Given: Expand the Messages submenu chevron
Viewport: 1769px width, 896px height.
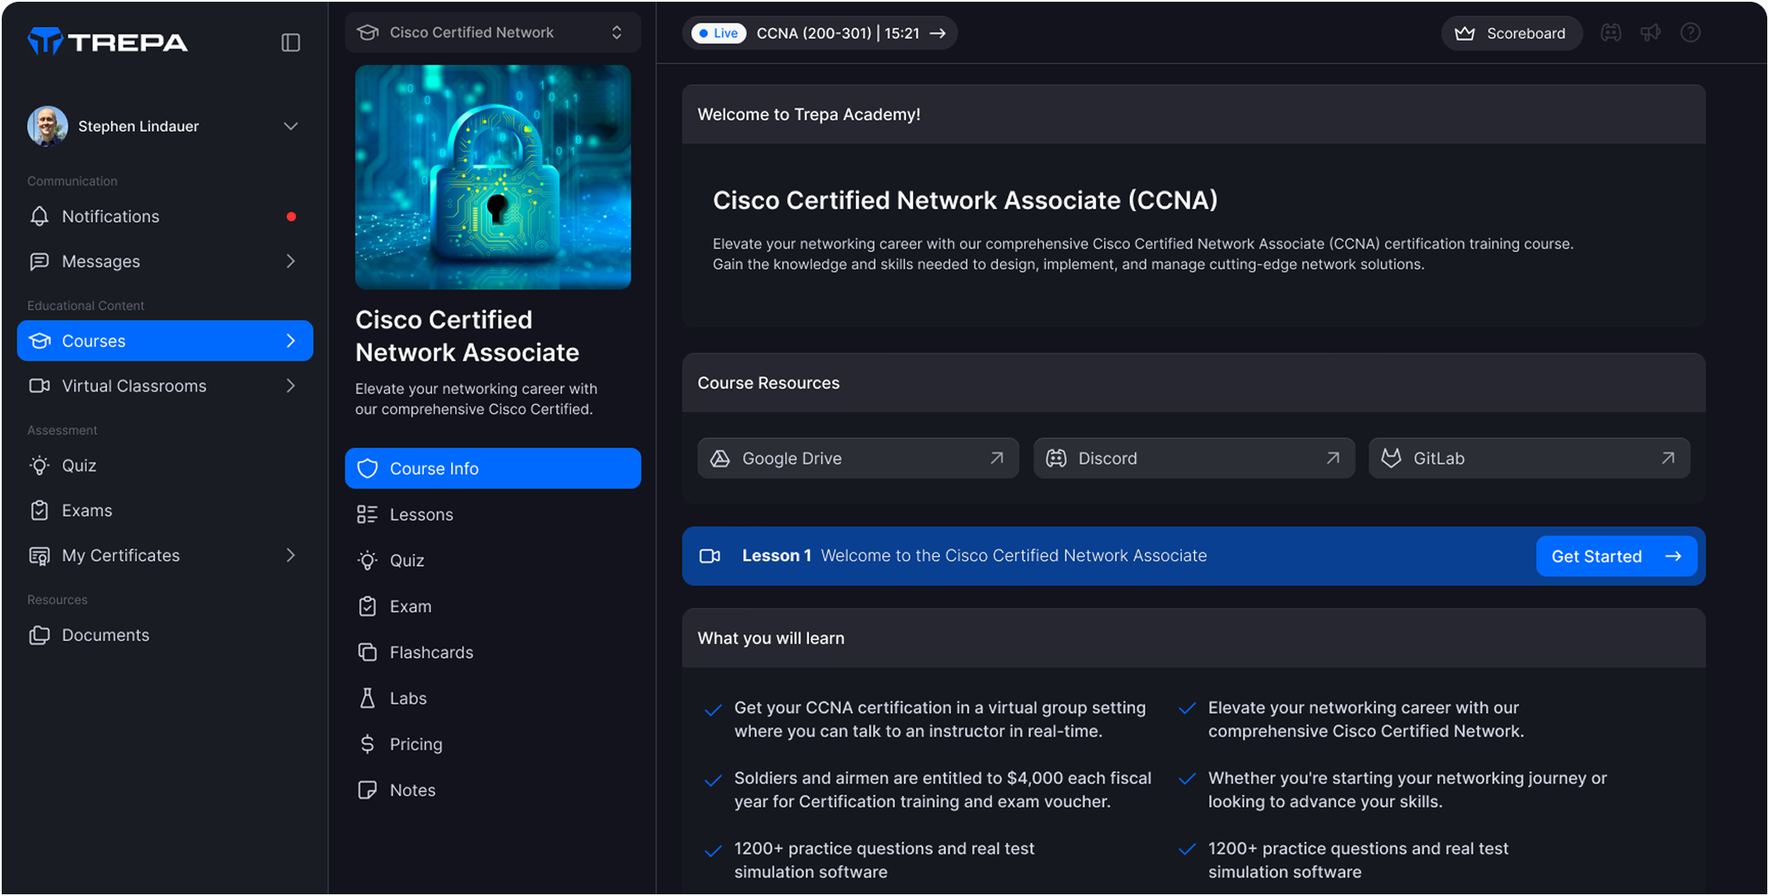Looking at the screenshot, I should [x=290, y=262].
